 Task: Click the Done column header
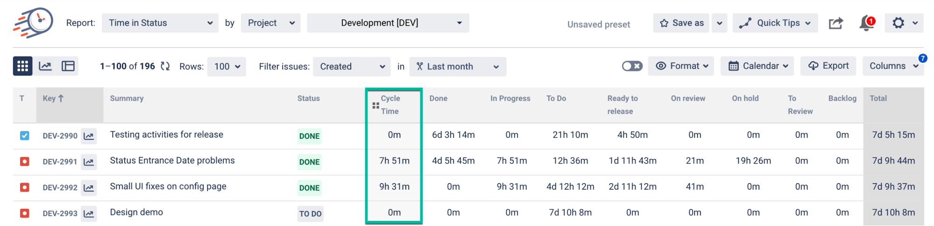coord(439,98)
